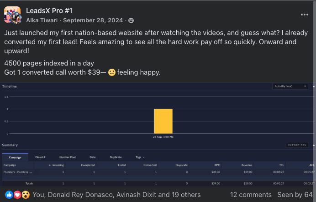
Task: Click the LeadsX Pro group avatar
Action: pos(12,15)
